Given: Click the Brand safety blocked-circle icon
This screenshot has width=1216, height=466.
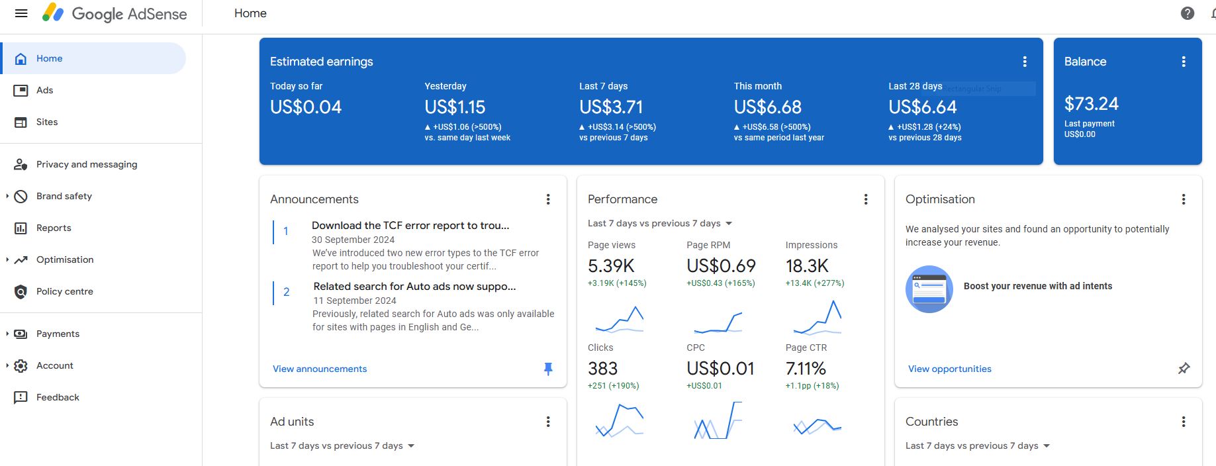Looking at the screenshot, I should tap(21, 196).
